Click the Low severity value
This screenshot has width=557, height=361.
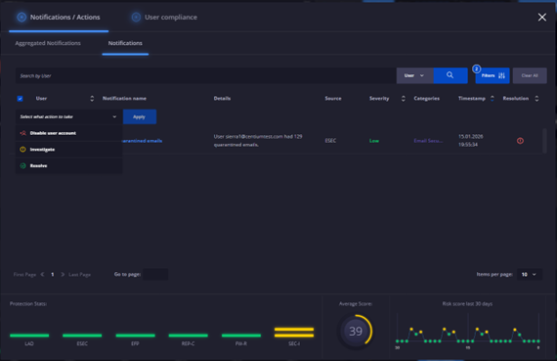(x=374, y=141)
